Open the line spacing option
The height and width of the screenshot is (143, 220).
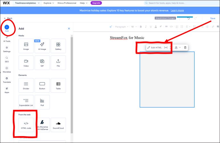coord(194,27)
